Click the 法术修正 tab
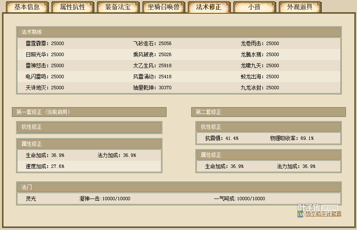Viewport: 357px width, 230px height. tap(209, 7)
